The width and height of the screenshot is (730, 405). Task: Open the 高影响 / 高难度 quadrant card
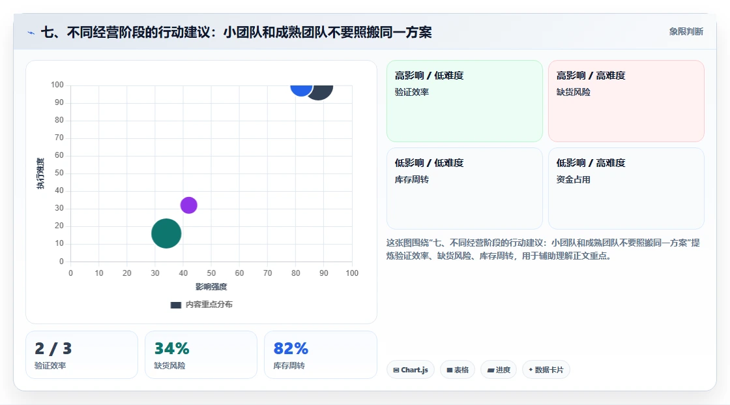(x=626, y=101)
